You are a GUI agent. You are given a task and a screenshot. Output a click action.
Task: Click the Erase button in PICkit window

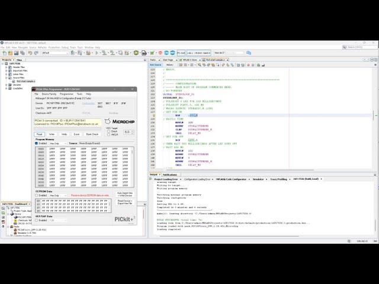(x=76, y=134)
